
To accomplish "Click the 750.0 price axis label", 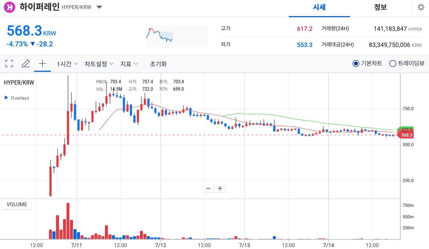I will pos(408,109).
